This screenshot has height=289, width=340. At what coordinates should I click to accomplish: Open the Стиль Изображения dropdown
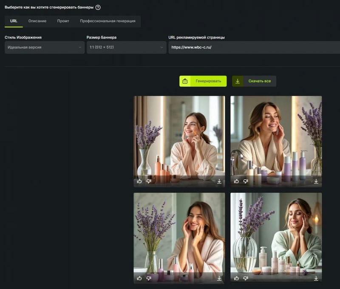coord(45,47)
